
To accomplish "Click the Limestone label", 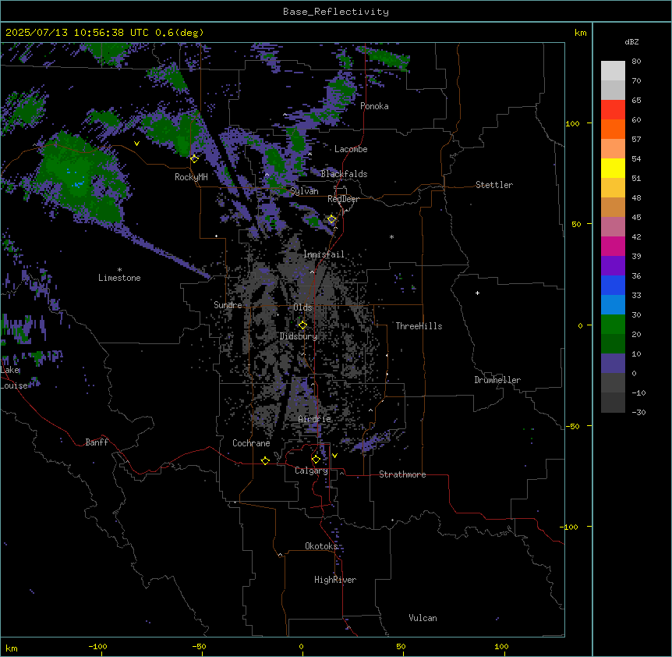I will (119, 278).
